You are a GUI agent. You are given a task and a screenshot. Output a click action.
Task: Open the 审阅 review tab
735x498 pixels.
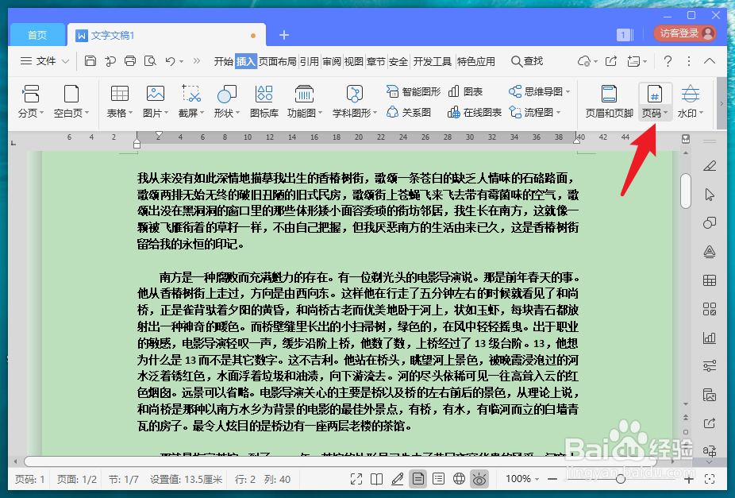click(332, 61)
